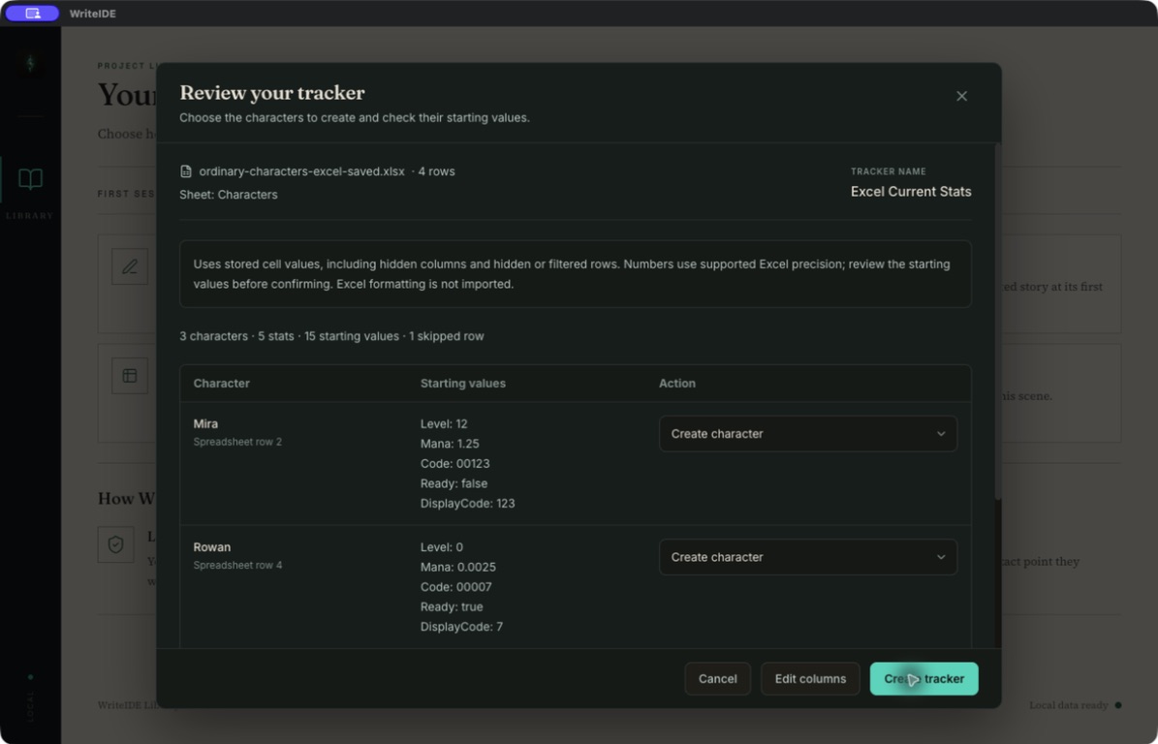1158x744 pixels.
Task: Click the purple screen-share icon in title bar
Action: 33,14
